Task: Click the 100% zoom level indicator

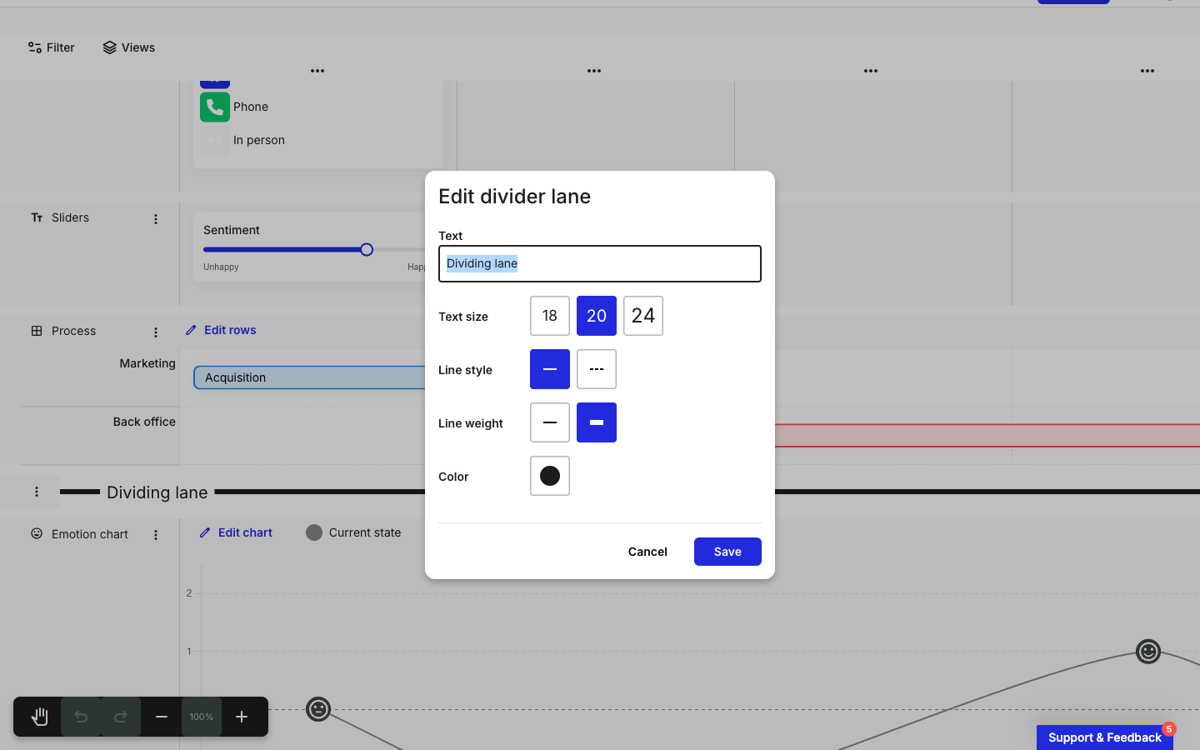Action: [x=202, y=717]
